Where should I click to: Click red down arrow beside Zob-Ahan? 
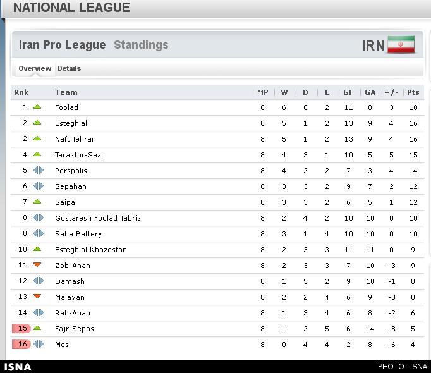[37, 266]
